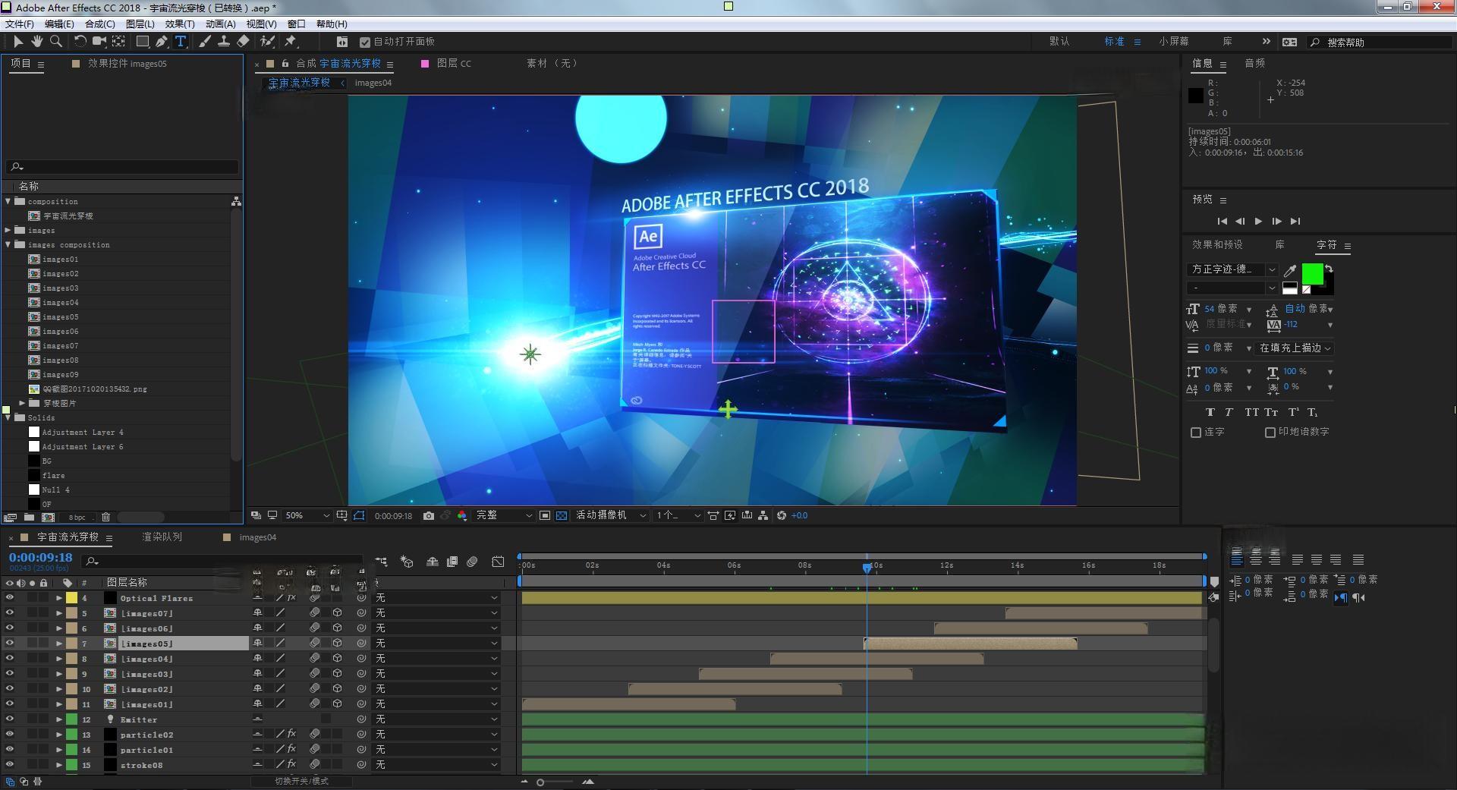
Task: Click the green text fill color swatch
Action: [x=1312, y=273]
